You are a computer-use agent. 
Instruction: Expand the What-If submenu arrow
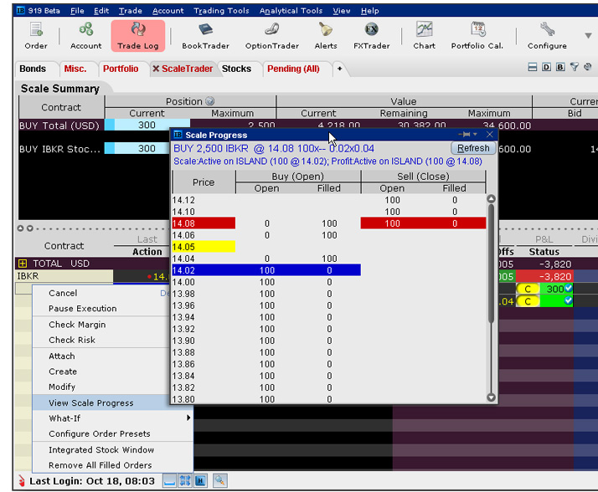188,418
